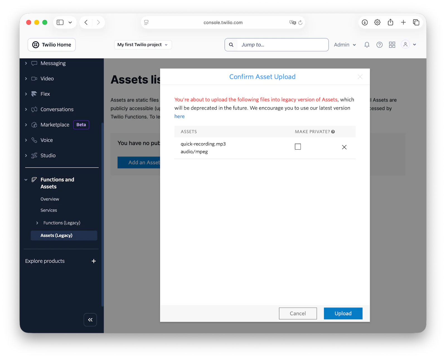446x359 pixels.
Task: Open the help question mark icon
Action: 379,45
